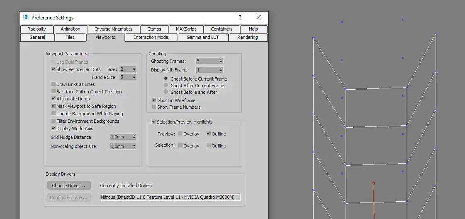Click the Currently Installed Driver text field

pyautogui.click(x=170, y=197)
